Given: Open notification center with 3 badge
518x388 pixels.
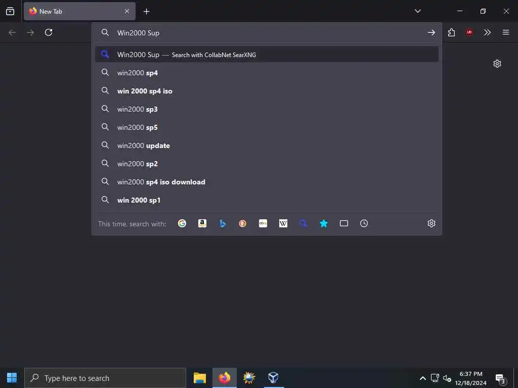Looking at the screenshot, I should [x=501, y=379].
